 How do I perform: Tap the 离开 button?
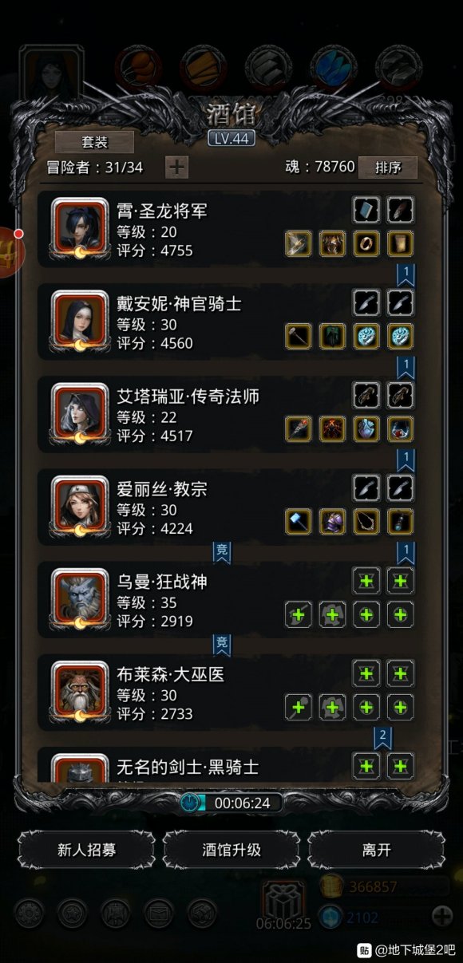point(376,850)
